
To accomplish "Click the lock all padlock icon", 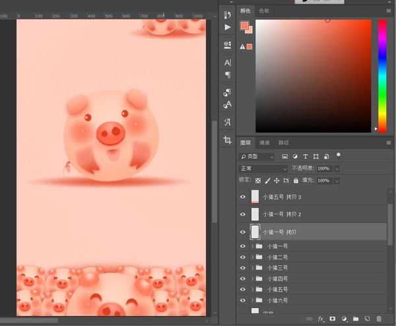I will pos(296,181).
